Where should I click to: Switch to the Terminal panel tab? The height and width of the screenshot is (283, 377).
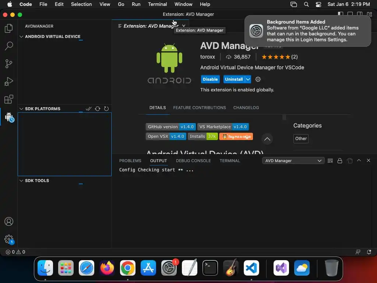click(230, 161)
